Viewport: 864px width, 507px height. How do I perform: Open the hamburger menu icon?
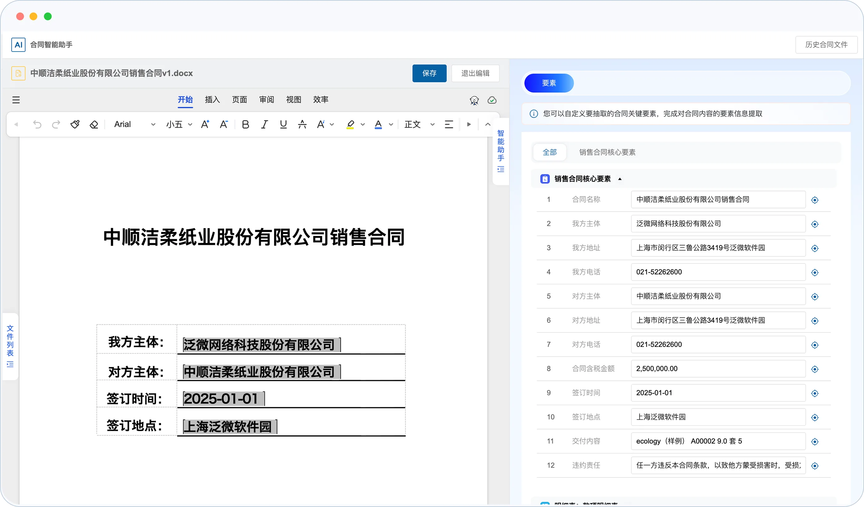point(16,100)
